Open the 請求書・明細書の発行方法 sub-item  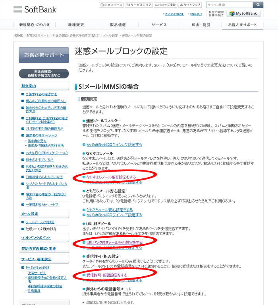(x=46, y=146)
